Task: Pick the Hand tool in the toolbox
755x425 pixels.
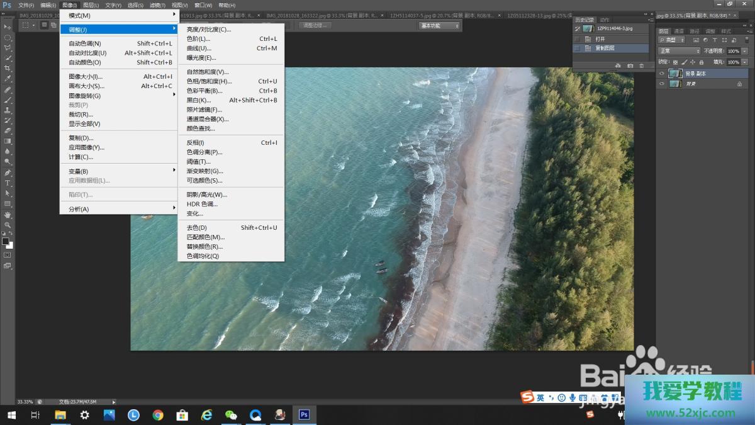Action: tap(8, 215)
